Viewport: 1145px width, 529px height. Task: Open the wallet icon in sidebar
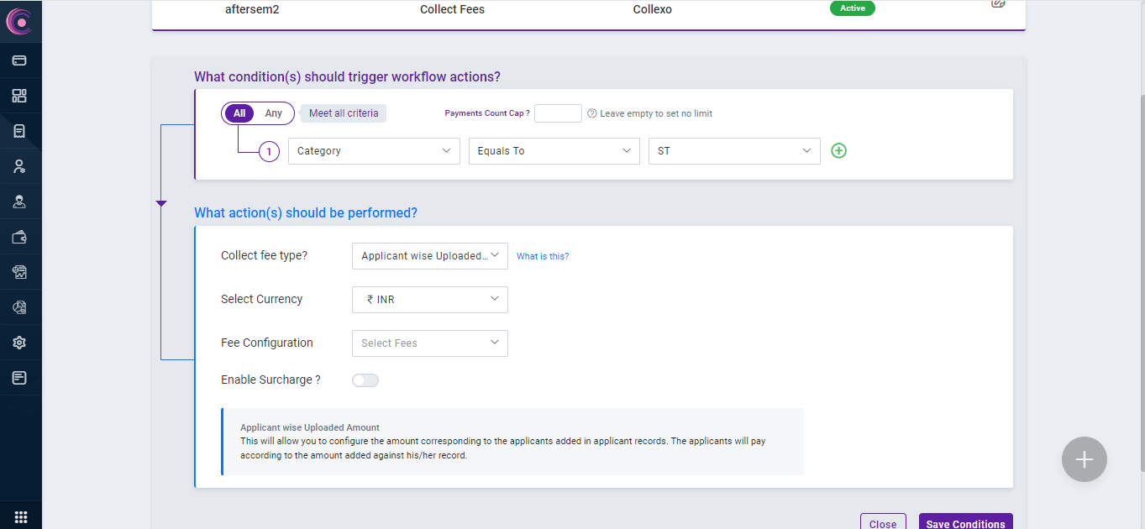click(19, 237)
